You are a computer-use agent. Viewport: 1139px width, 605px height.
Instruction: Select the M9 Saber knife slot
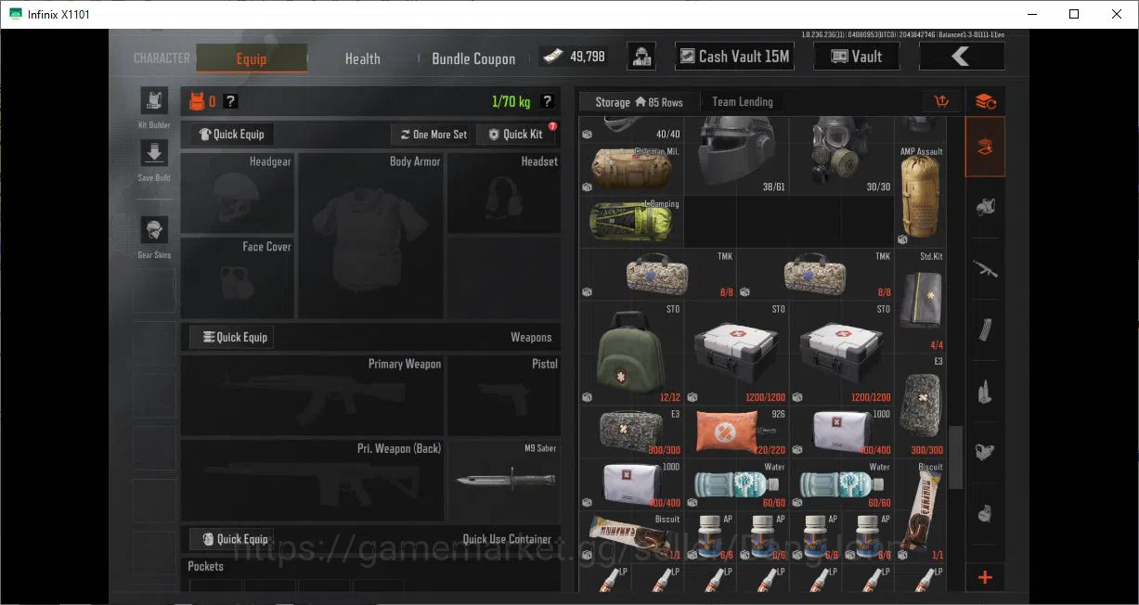504,480
